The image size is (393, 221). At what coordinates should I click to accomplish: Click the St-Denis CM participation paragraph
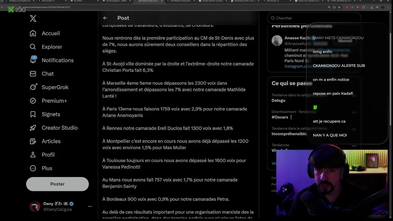click(178, 45)
